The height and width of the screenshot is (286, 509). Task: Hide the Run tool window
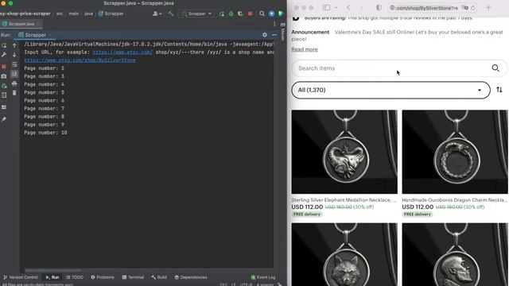(274, 35)
